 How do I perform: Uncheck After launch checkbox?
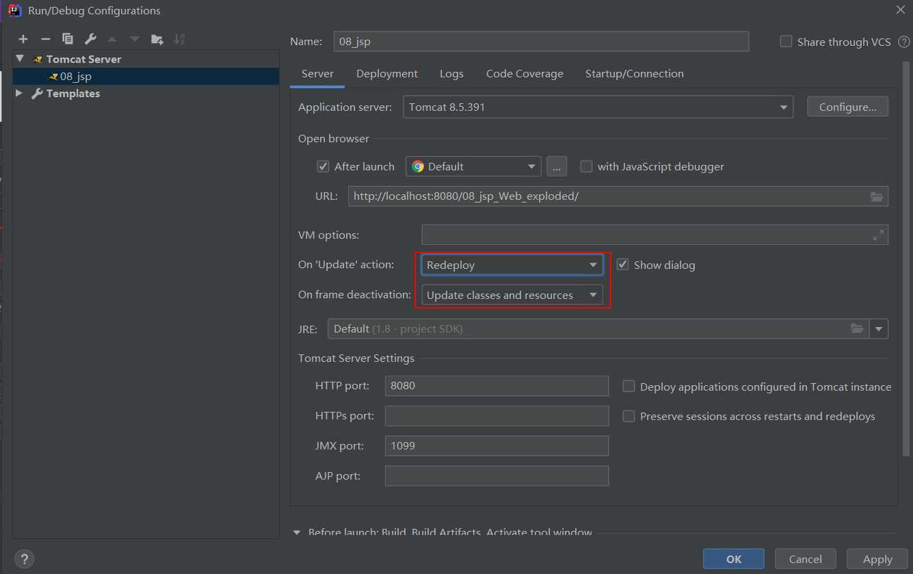click(x=323, y=166)
